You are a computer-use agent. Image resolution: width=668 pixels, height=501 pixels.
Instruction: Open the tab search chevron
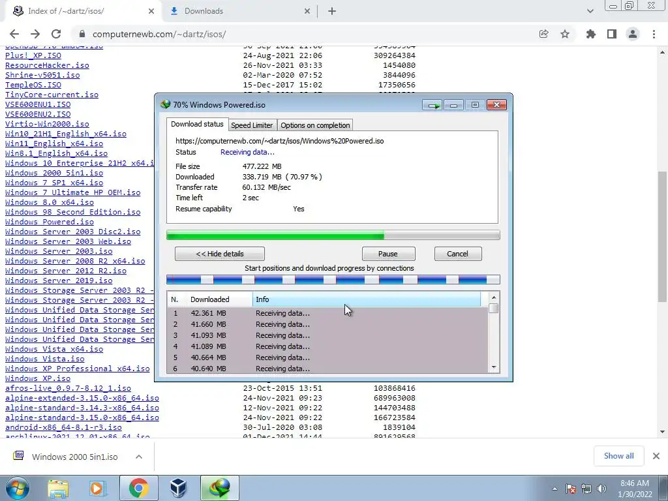click(x=590, y=11)
